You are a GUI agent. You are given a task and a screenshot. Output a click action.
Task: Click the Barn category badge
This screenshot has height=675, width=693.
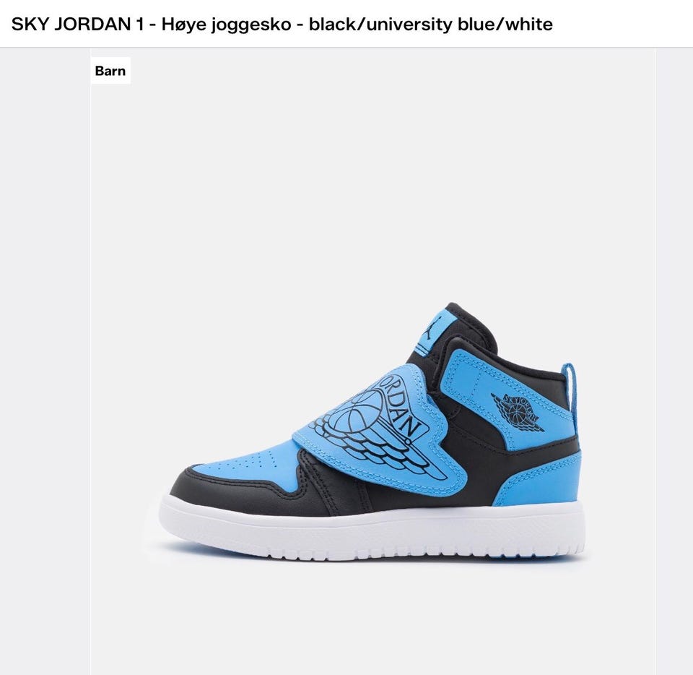(x=110, y=71)
